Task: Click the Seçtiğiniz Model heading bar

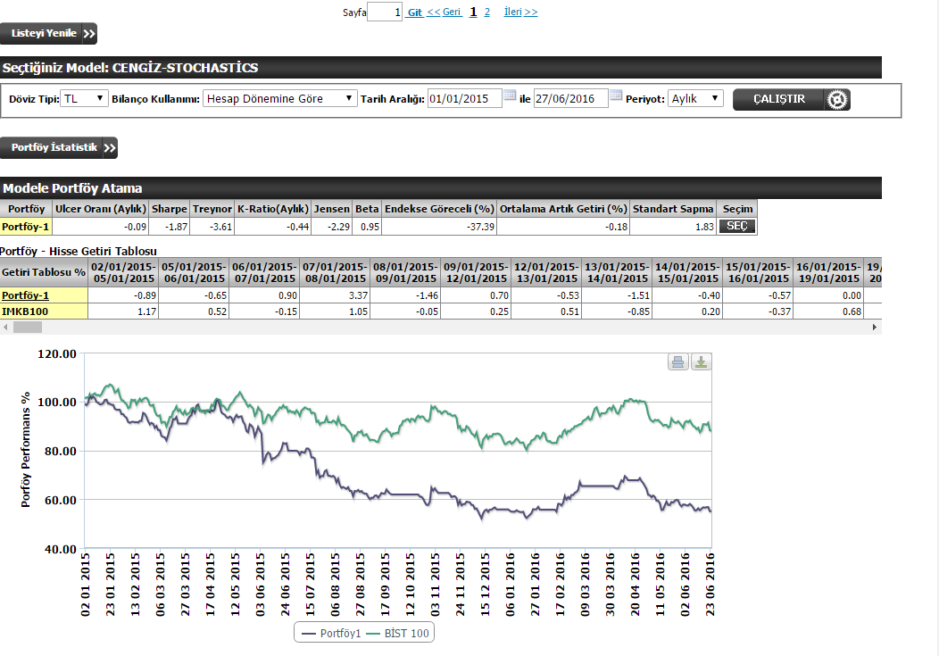Action: pos(441,68)
